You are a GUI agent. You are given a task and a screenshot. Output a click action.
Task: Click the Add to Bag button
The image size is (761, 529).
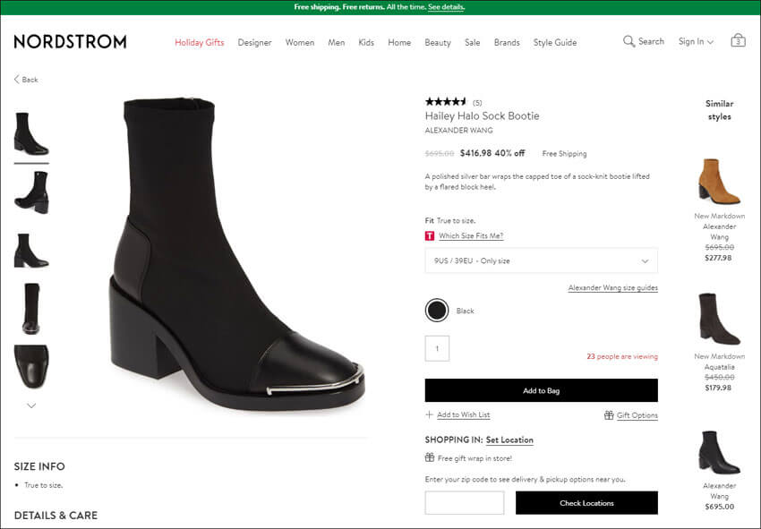pos(541,390)
